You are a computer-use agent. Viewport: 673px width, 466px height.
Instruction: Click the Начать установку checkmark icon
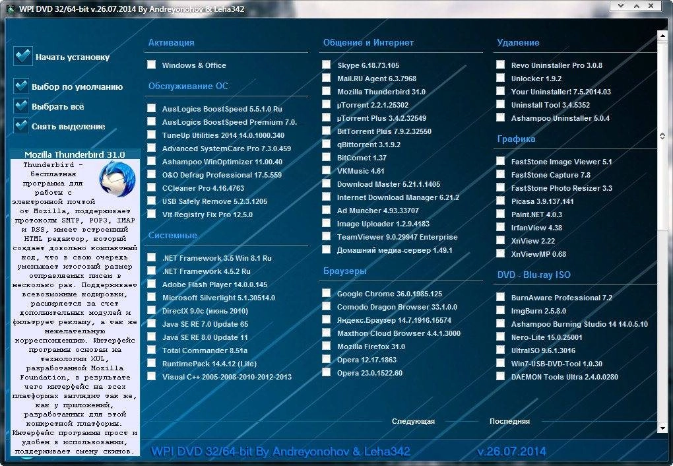pos(22,56)
